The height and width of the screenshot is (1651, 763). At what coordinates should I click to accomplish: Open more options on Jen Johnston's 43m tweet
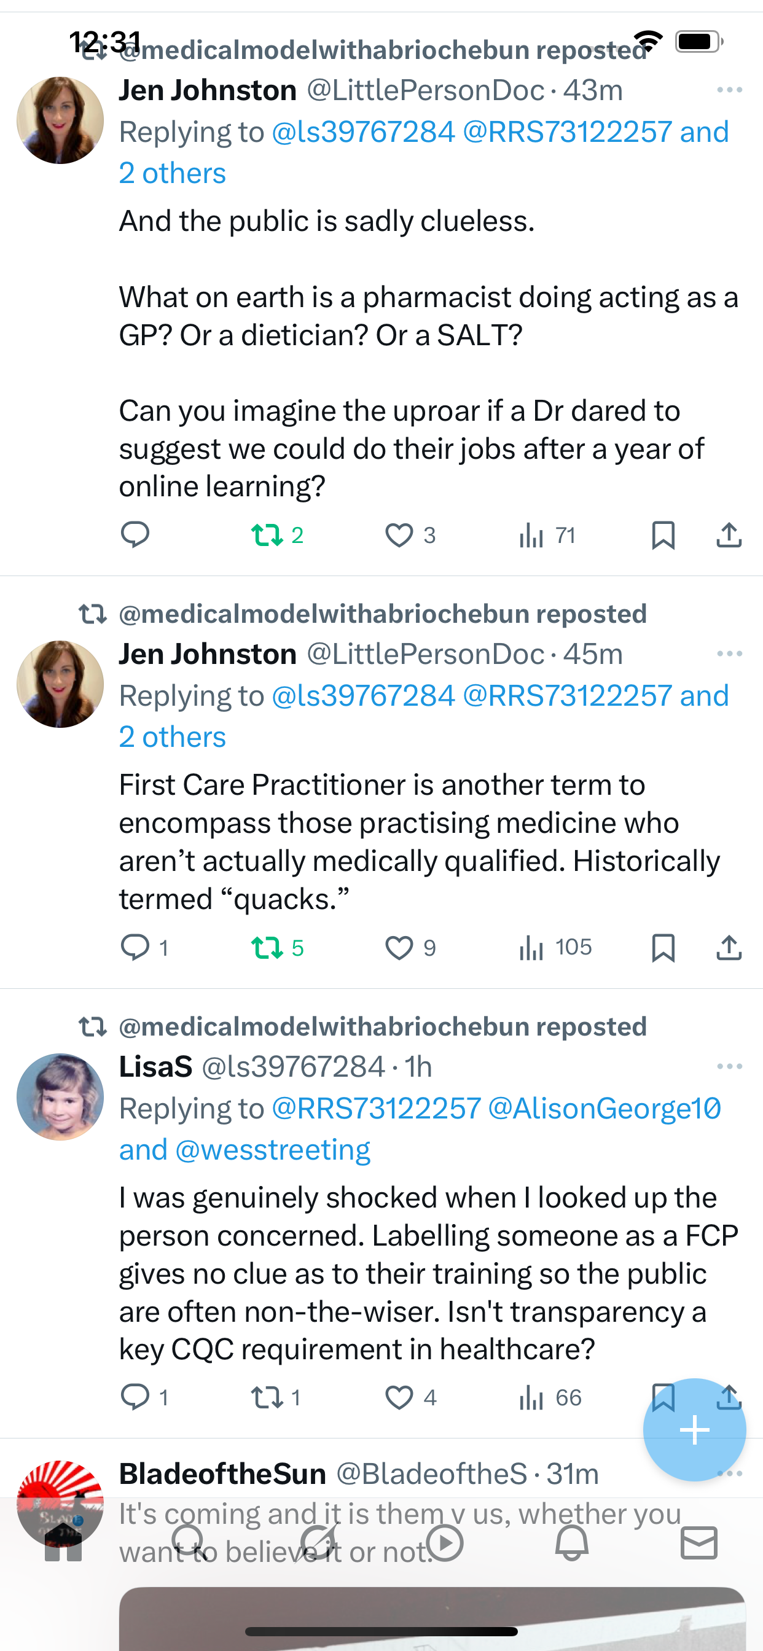729,90
